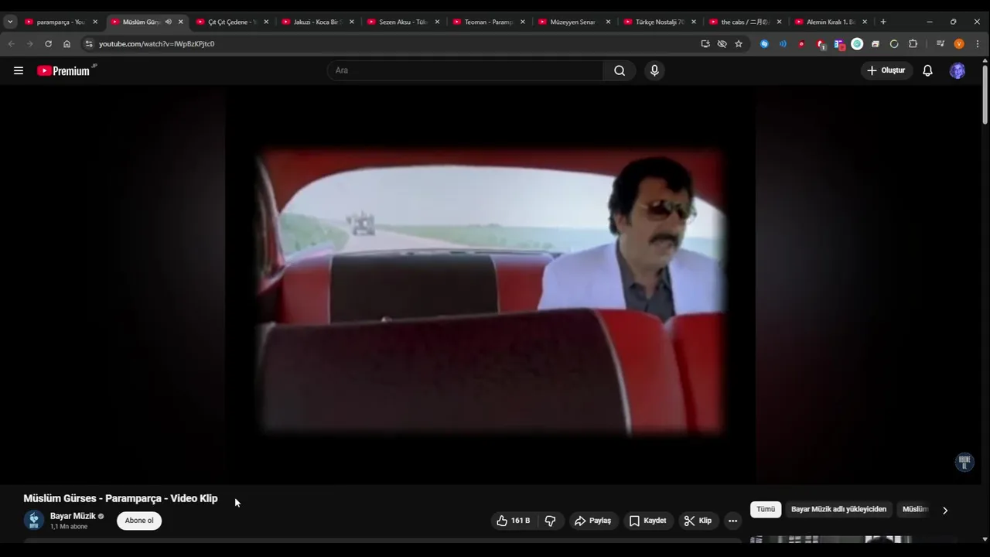Start voice search with the microphone

(x=654, y=70)
